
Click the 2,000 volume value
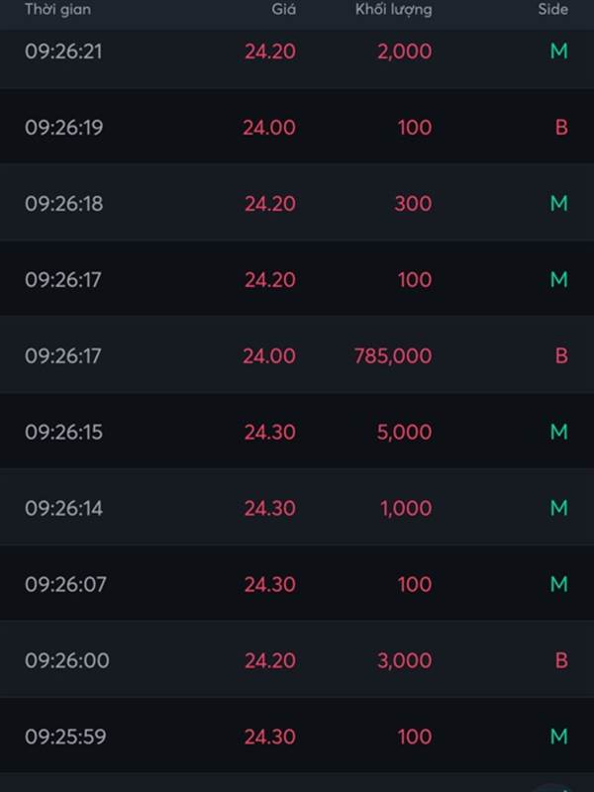pos(405,51)
